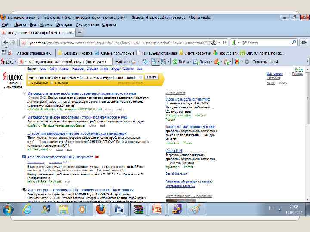Click the highlighted translate page icon in Yandex bar

point(154,62)
